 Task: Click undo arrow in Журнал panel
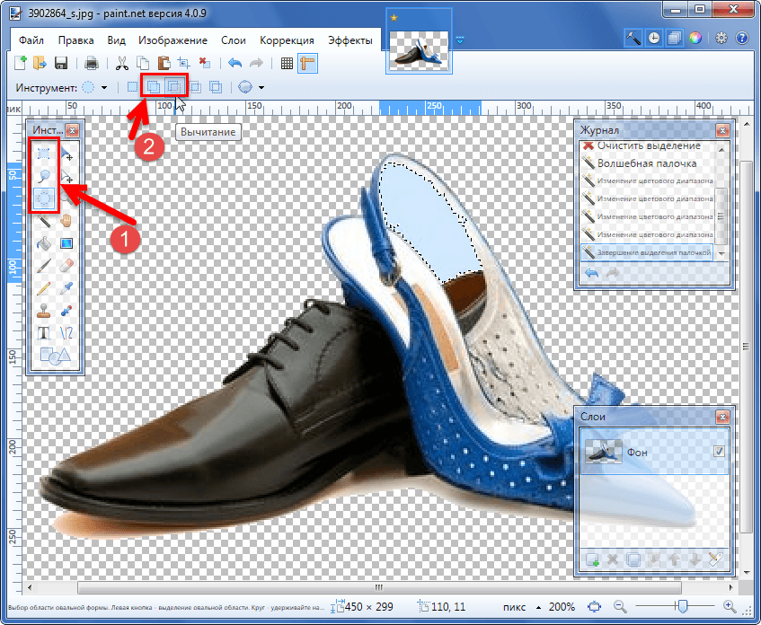click(591, 273)
